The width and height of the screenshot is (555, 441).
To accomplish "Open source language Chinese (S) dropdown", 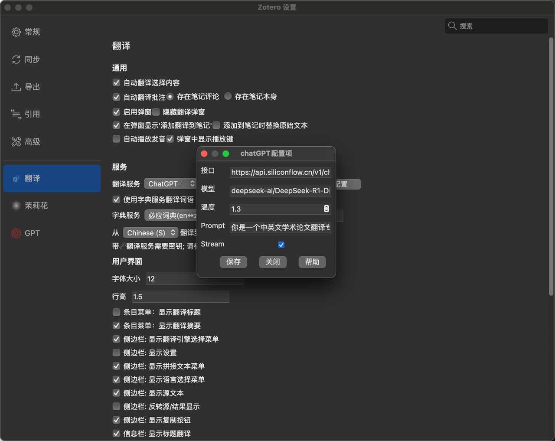I will coord(150,233).
